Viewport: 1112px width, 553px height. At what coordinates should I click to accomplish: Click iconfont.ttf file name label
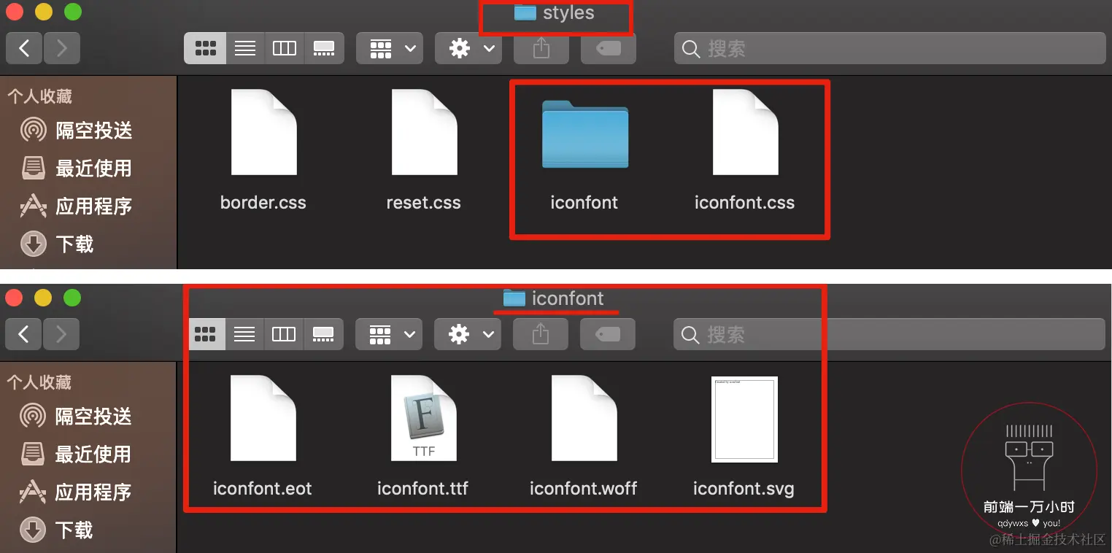423,489
